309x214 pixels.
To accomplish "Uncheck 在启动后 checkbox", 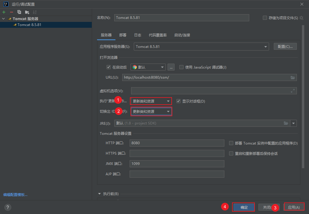I will pyautogui.click(x=109, y=67).
